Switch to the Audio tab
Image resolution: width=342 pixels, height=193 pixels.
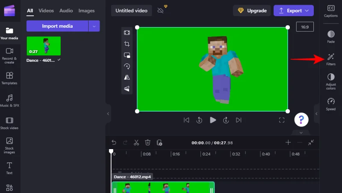(x=66, y=11)
